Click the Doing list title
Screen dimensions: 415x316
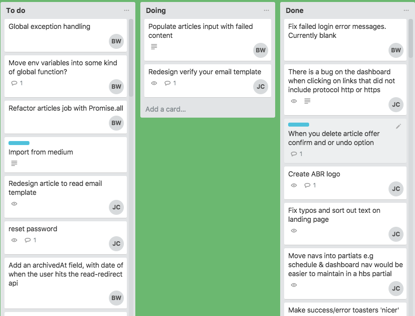[x=156, y=10]
